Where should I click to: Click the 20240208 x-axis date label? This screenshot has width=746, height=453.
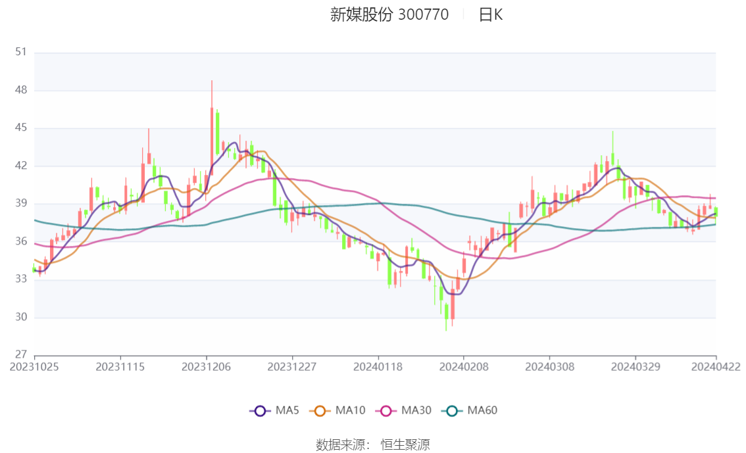click(463, 366)
